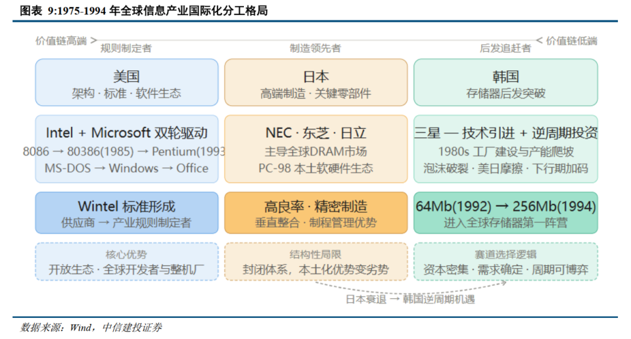The height and width of the screenshot is (339, 631).
Task: Click the 'PC-98 本土软硬件生态' line
Action: click(316, 168)
